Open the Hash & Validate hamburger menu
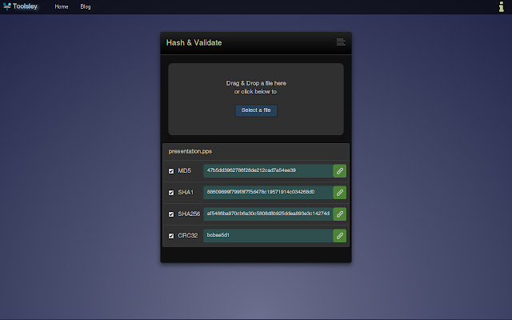 pyautogui.click(x=341, y=42)
